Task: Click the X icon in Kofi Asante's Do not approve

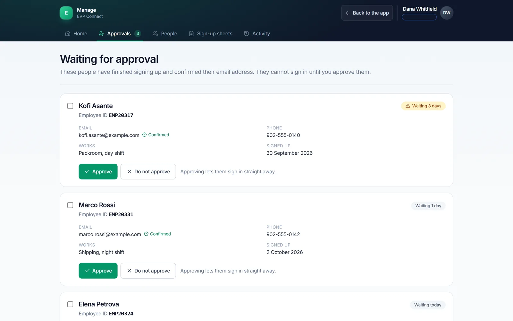Action: coord(129,172)
